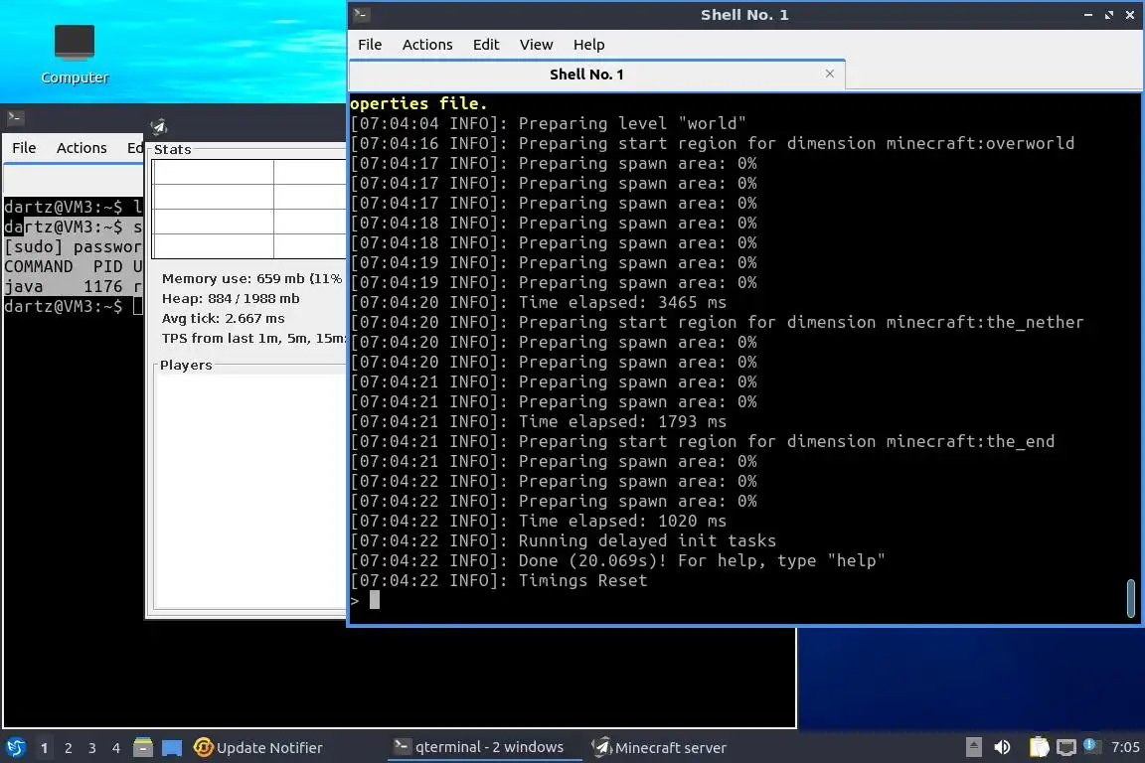Click the 'Running delayed init tasks' log line
Screen dimensions: 1145x763
point(563,541)
